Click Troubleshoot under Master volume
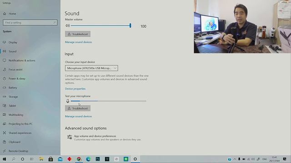291x163 pixels. (x=78, y=34)
